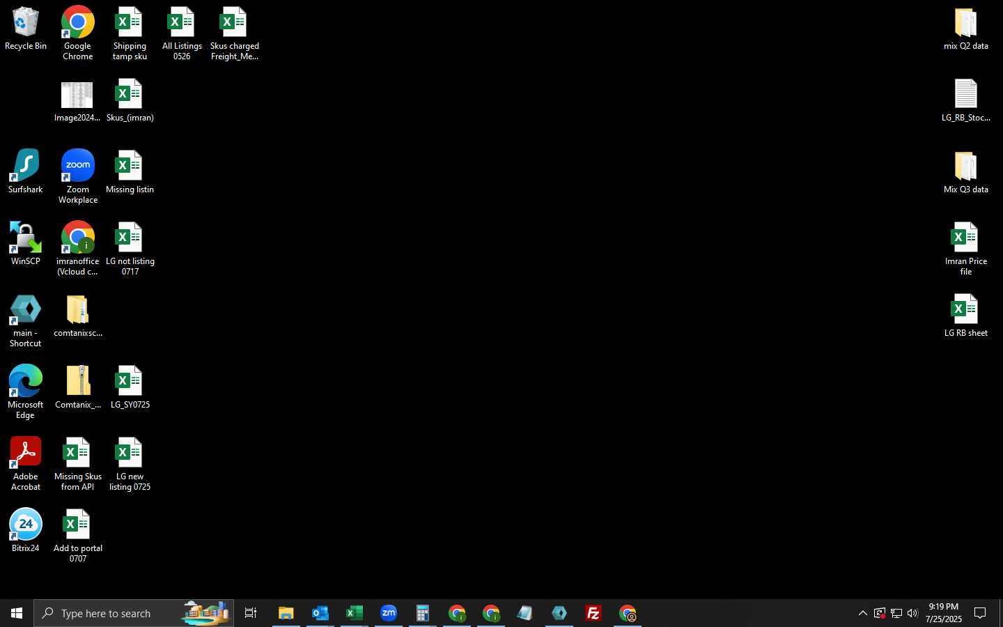This screenshot has width=1003, height=627.
Task: Select the LG not listing 0717 file
Action: point(130,249)
